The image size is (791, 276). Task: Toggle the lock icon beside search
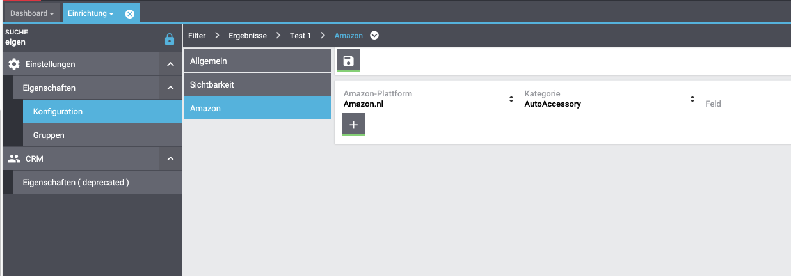pyautogui.click(x=170, y=40)
